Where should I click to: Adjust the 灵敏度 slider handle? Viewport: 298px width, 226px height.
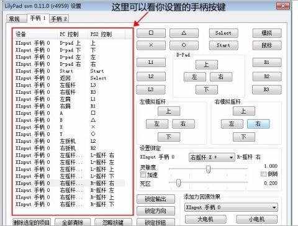(x=209, y=169)
